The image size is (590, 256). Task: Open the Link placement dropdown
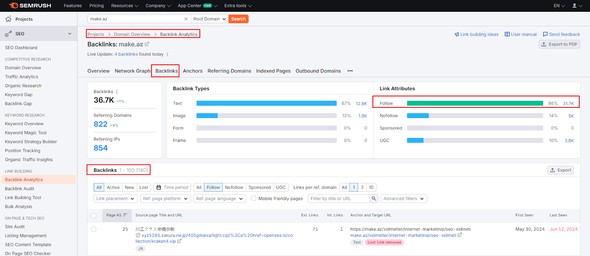(x=115, y=199)
